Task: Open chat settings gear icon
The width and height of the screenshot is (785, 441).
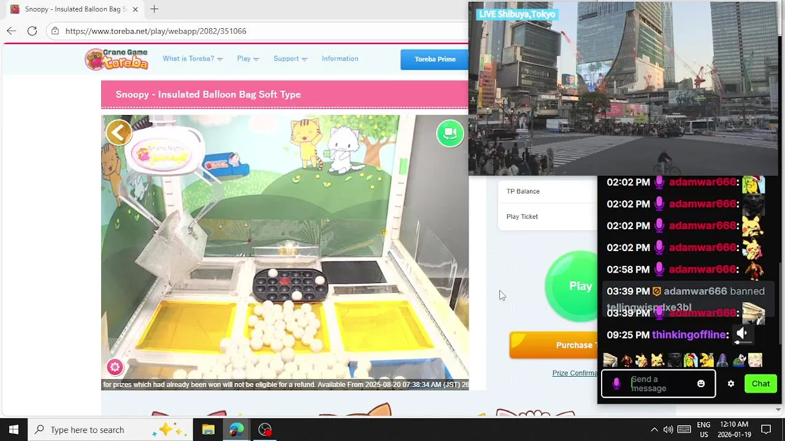Action: pyautogui.click(x=730, y=383)
